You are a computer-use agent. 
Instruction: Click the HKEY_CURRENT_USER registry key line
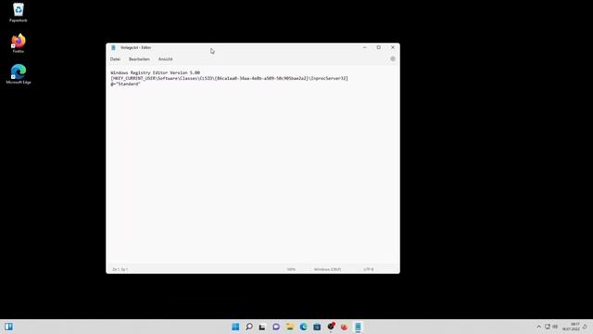point(229,78)
